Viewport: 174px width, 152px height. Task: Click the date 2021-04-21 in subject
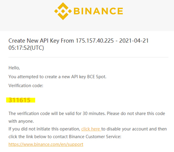pyautogui.click(x=134, y=41)
